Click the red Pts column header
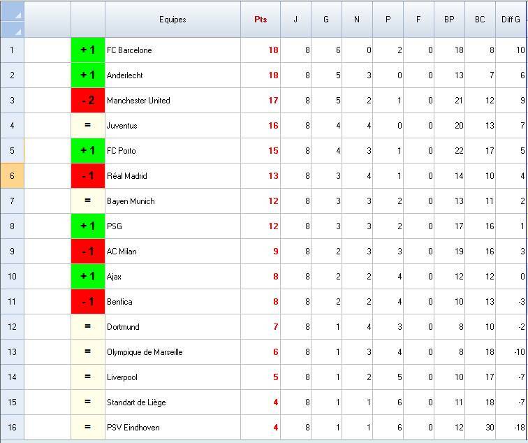This screenshot has width=528, height=443. click(261, 20)
